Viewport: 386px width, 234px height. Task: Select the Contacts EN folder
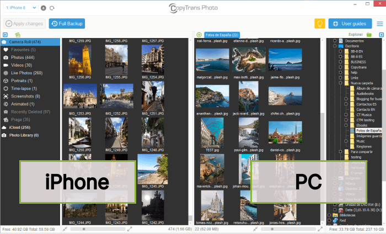366,110
